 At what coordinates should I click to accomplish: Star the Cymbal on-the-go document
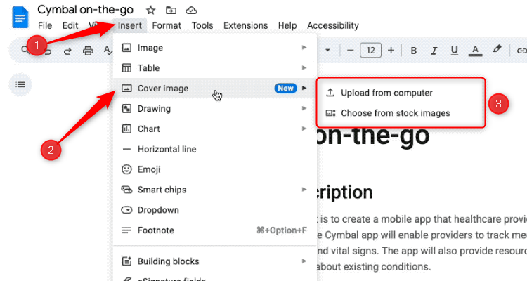150,10
